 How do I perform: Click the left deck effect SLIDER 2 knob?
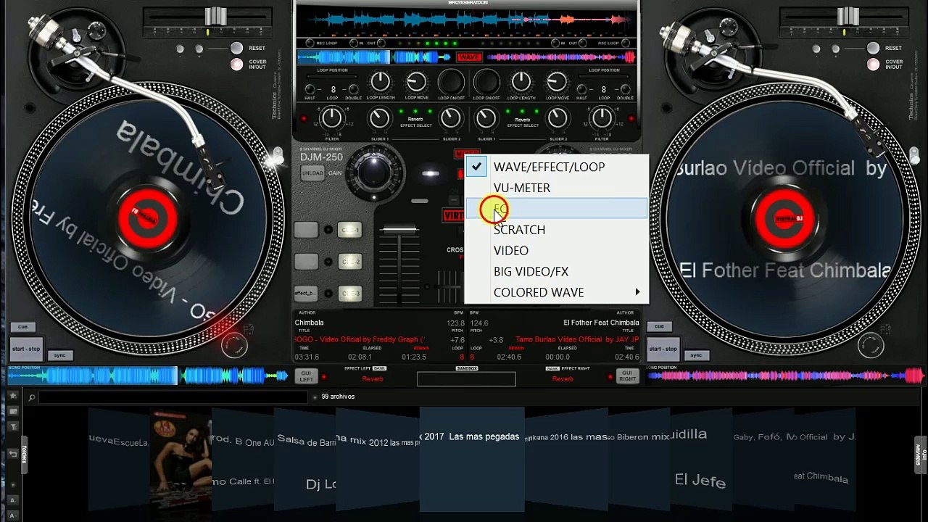click(x=451, y=118)
